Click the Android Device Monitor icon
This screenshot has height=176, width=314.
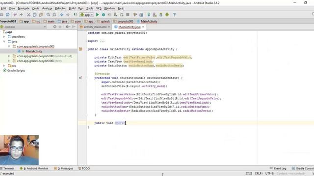(167, 15)
